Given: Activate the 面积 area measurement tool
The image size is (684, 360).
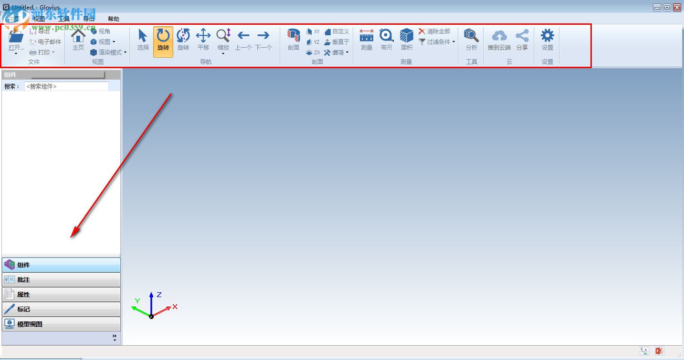Looking at the screenshot, I should 406,41.
